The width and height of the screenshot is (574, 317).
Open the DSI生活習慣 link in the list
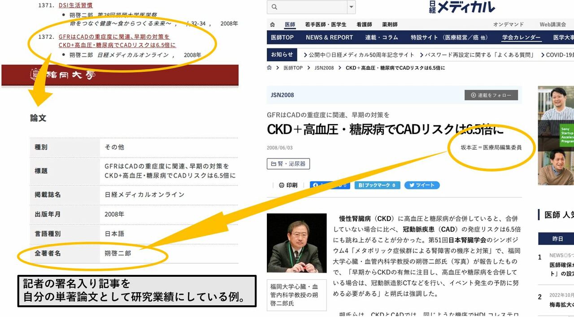coord(75,5)
